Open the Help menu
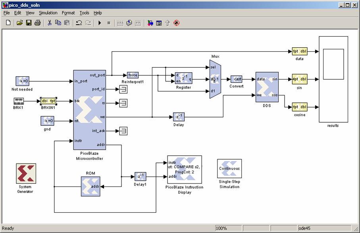Image resolution: width=360 pixels, height=233 pixels. click(x=98, y=13)
